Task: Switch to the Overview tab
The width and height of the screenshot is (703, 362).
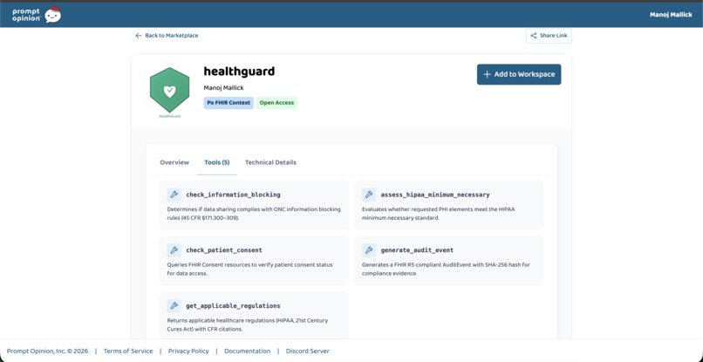Action: [x=174, y=162]
